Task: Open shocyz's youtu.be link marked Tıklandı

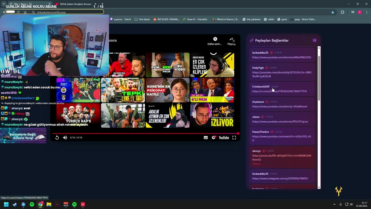Action: pyautogui.click(x=282, y=158)
